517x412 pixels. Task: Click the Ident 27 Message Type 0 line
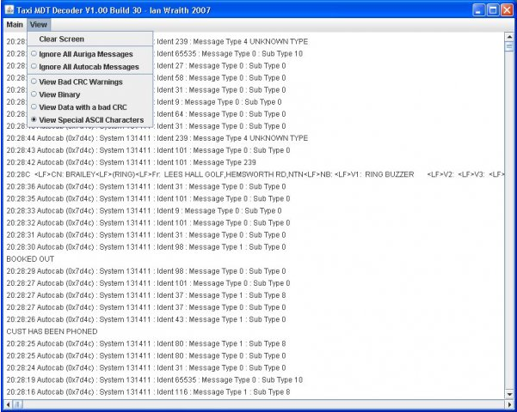pyautogui.click(x=221, y=66)
